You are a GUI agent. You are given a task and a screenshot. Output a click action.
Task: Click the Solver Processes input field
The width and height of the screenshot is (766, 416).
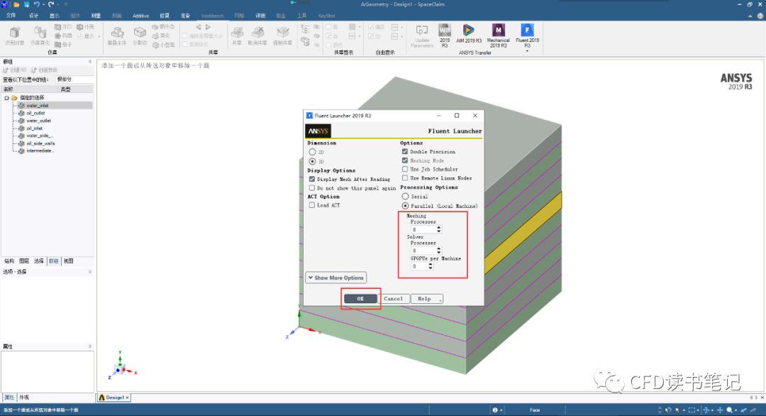[423, 251]
